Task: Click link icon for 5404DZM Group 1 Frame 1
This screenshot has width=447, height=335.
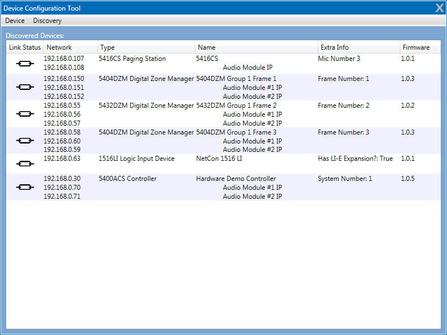Action: [x=24, y=87]
